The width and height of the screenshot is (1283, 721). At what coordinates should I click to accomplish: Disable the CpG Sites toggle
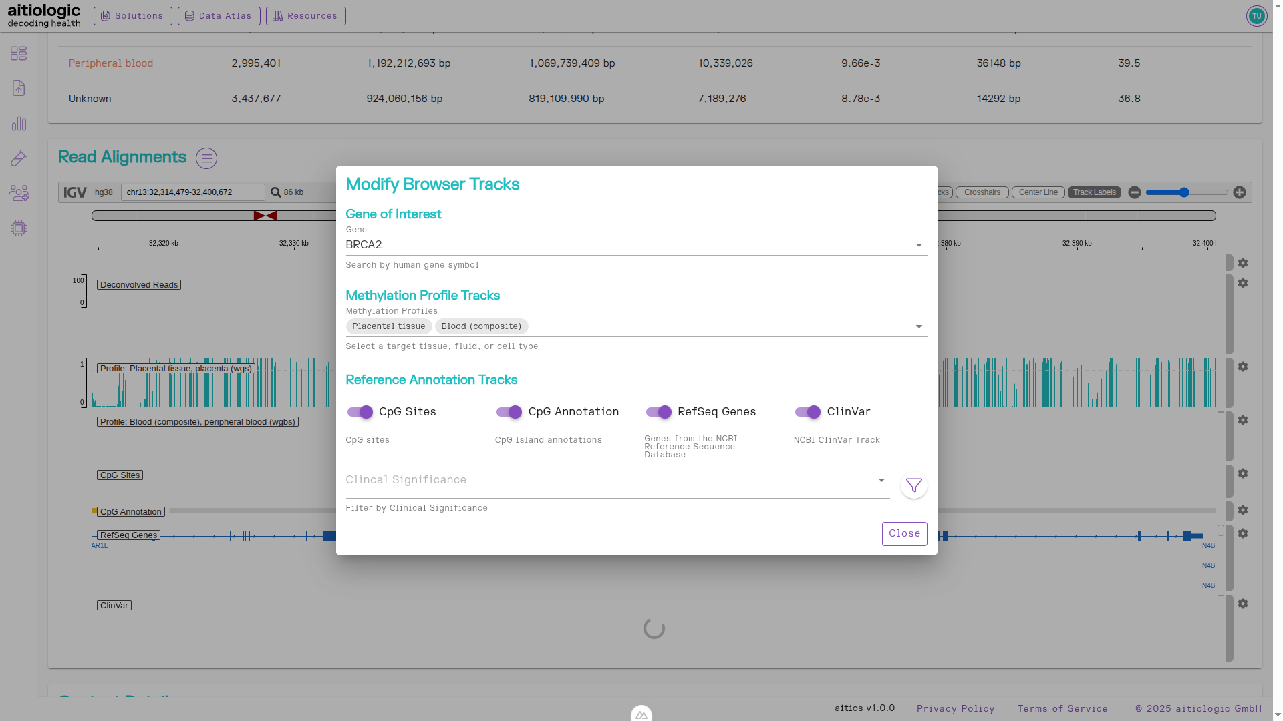[x=360, y=412]
